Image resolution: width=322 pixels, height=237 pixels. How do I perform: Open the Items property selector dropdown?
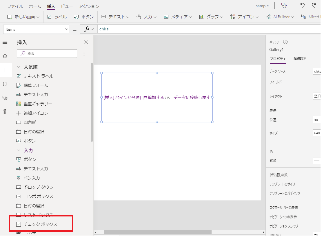pyautogui.click(x=36, y=29)
